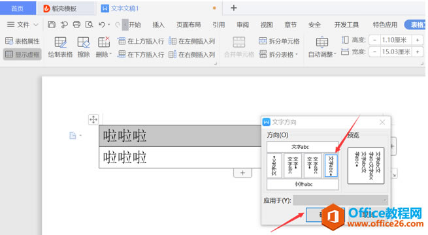The height and width of the screenshot is (235, 428).
Task: Switch to the 开始 ribbon tab
Action: (x=135, y=25)
